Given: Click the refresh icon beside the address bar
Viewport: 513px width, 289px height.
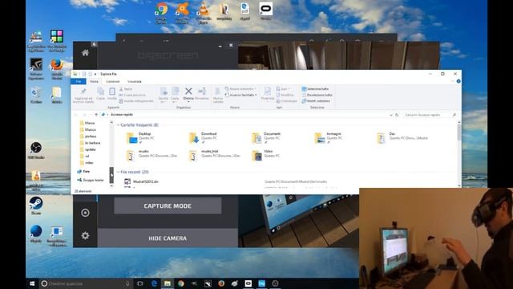Looking at the screenshot, I should 397,115.
